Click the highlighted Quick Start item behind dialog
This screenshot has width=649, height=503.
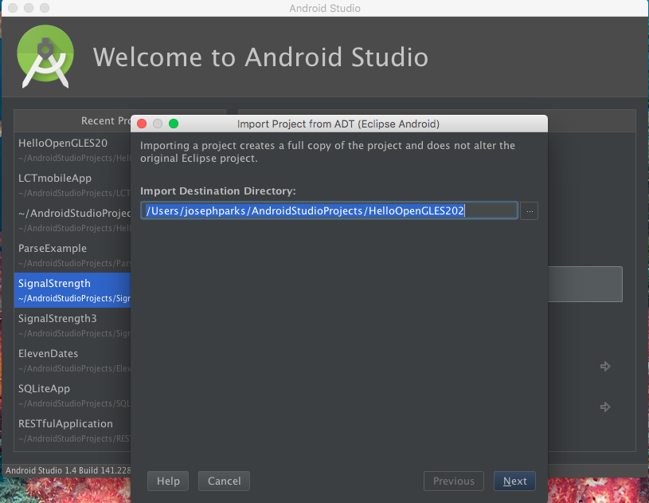click(584, 284)
